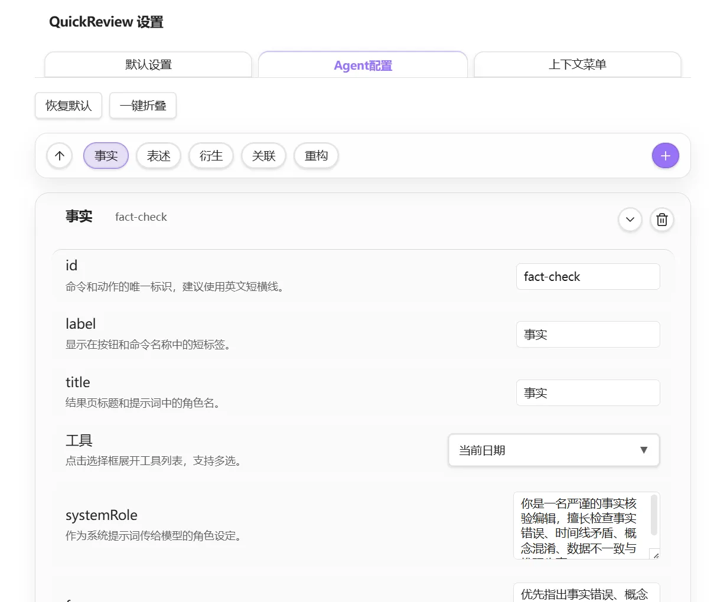The width and height of the screenshot is (717, 602).
Task: Click the 结果页标题和提示词中的角色名 description
Action: (x=143, y=404)
